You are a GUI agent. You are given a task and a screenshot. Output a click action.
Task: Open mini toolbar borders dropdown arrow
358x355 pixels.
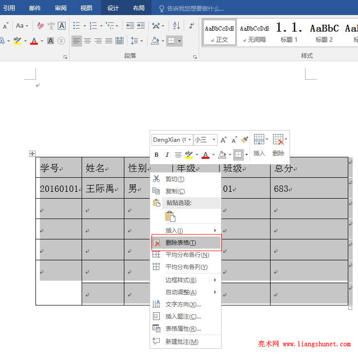click(x=247, y=155)
